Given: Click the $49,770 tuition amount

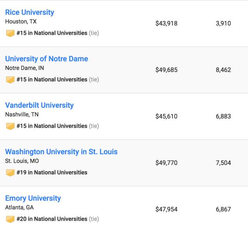Looking at the screenshot, I should point(166,163).
